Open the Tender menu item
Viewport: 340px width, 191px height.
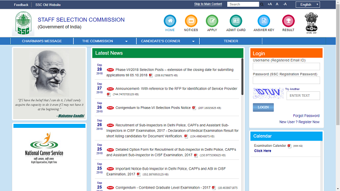pyautogui.click(x=231, y=41)
